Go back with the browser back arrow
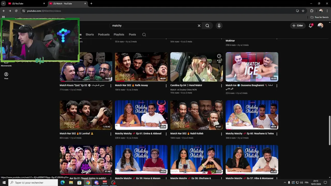 pyautogui.click(x=4, y=11)
